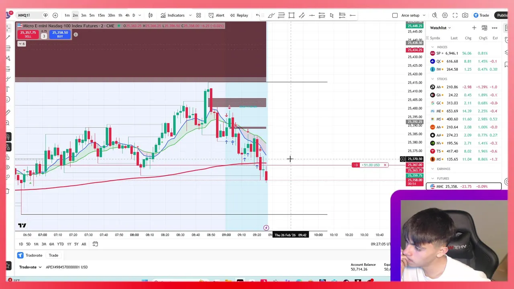The height and width of the screenshot is (289, 514).
Task: Start bar Replay mode
Action: (239, 15)
